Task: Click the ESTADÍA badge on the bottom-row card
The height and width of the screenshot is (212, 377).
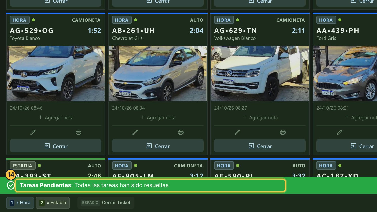Action: (23, 166)
